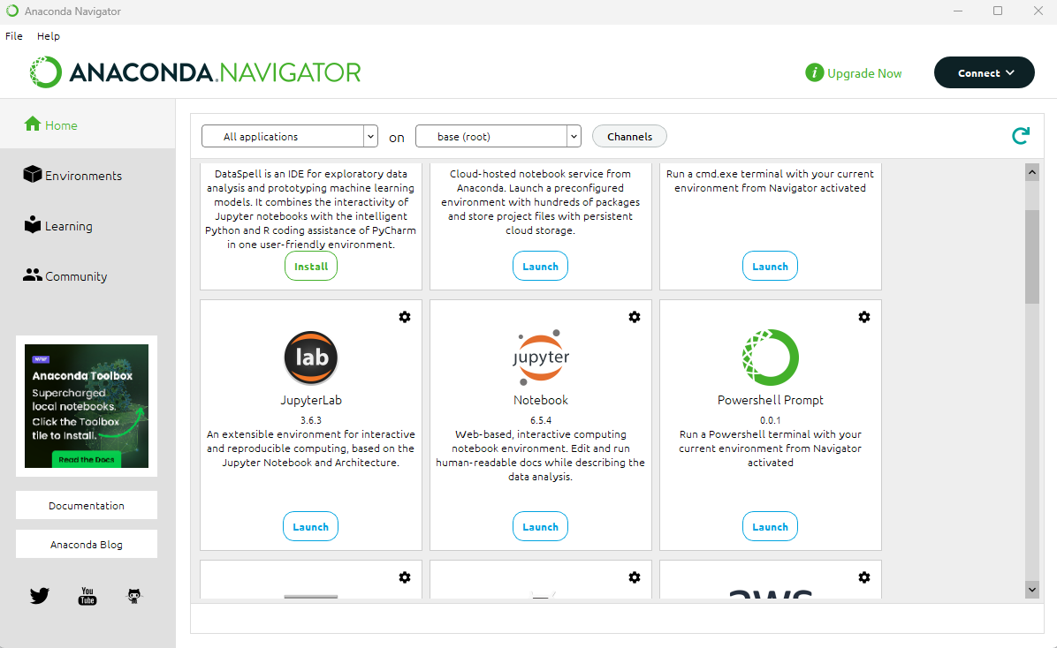This screenshot has width=1057, height=648.
Task: Open the GitHub octocat icon link
Action: point(134,595)
